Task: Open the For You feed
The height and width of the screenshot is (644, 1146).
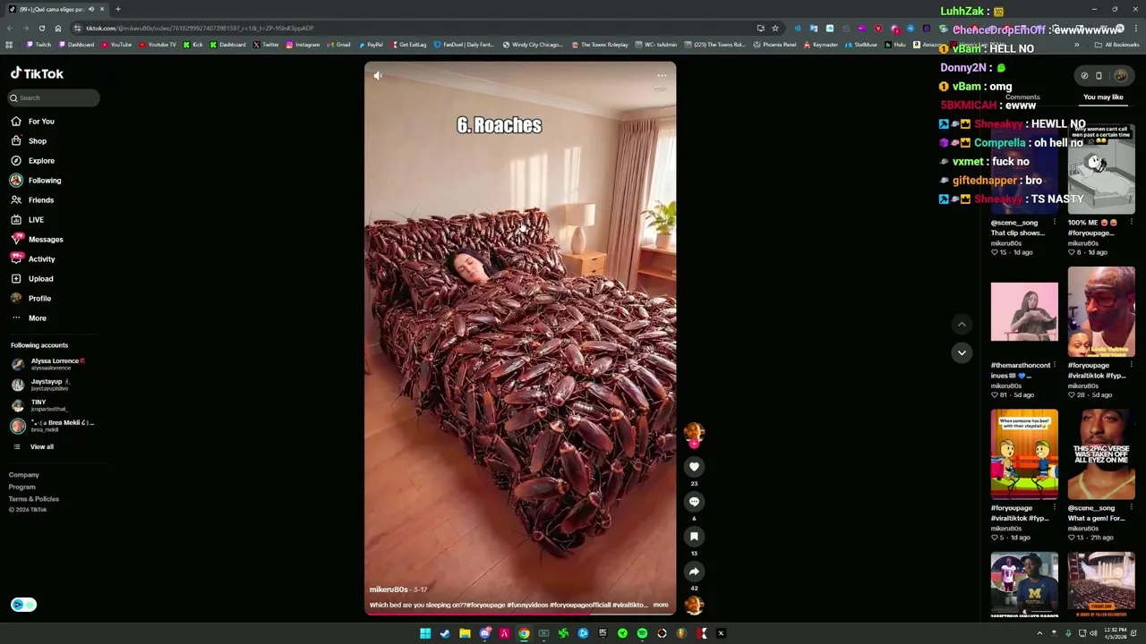Action: pos(33,122)
